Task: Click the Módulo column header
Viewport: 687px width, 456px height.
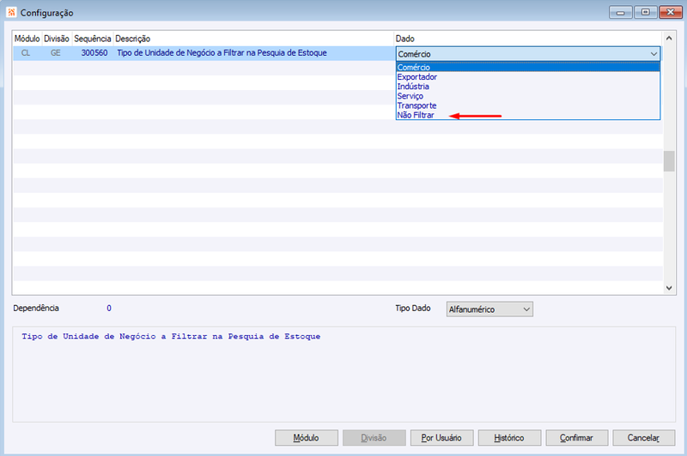Action: (27, 39)
